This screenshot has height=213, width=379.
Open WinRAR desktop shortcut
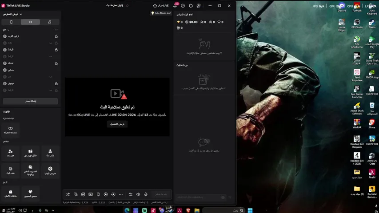[357, 124]
